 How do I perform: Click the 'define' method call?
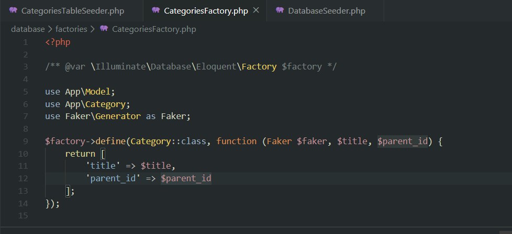tap(110, 142)
